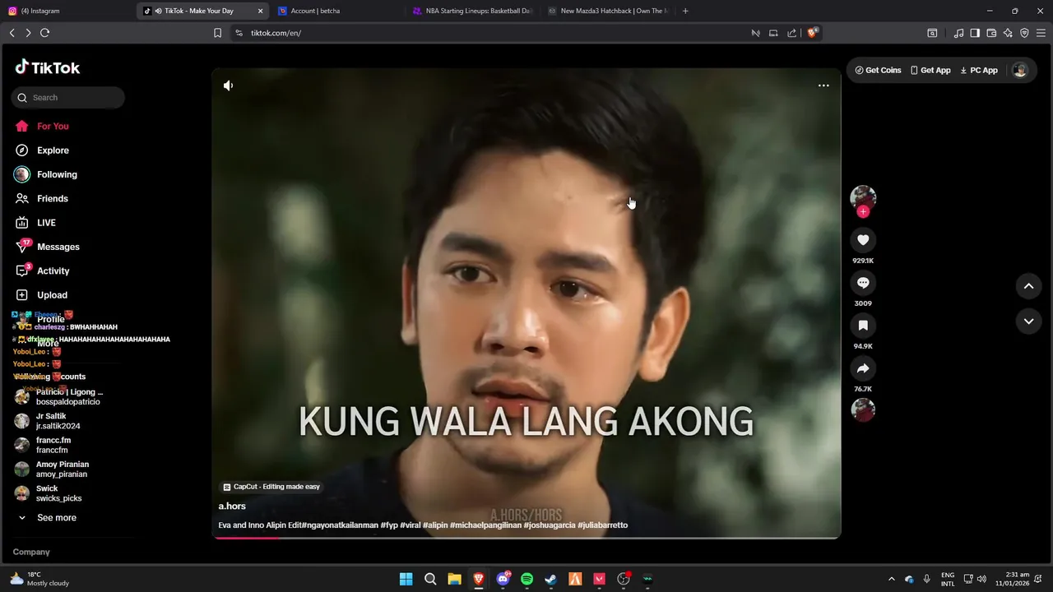Open the Brave VPN shield icon
The height and width of the screenshot is (592, 1053).
tap(1024, 33)
